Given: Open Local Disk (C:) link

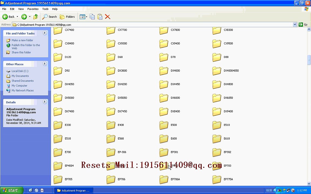Looking at the screenshot, I should 20,71.
